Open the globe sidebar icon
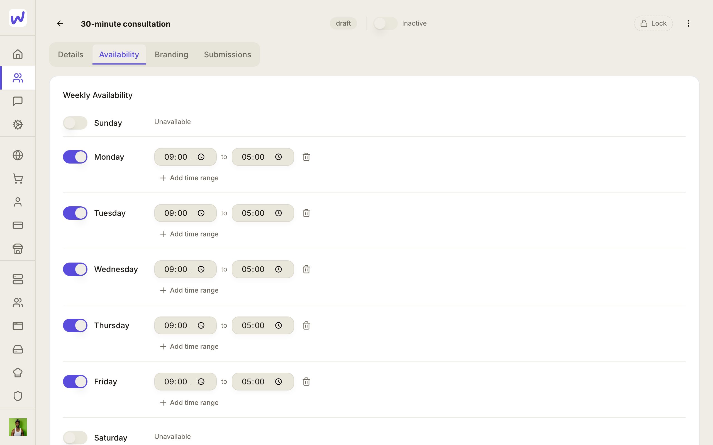This screenshot has width=713, height=445. (x=18, y=155)
